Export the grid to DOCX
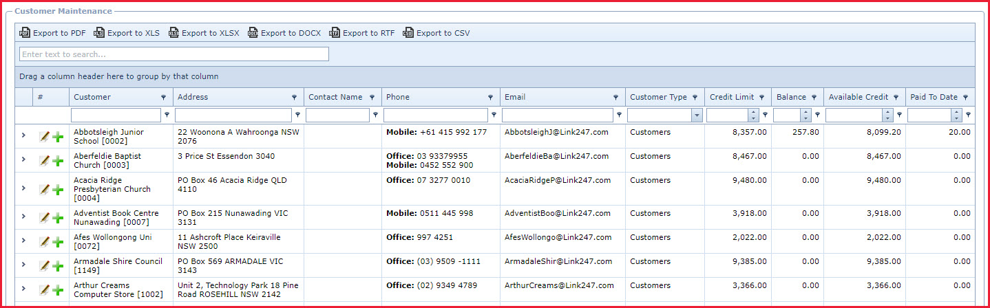This screenshot has width=990, height=308. [x=284, y=33]
